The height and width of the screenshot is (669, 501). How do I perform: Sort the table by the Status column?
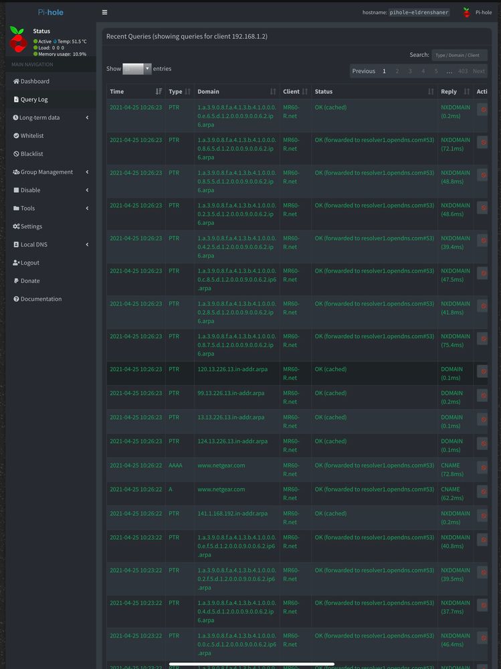click(x=374, y=91)
